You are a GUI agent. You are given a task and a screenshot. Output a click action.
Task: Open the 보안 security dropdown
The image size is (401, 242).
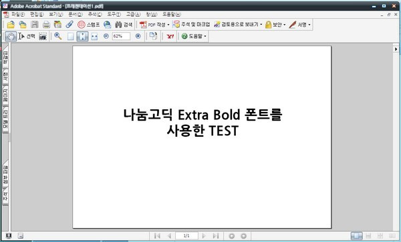pyautogui.click(x=275, y=25)
